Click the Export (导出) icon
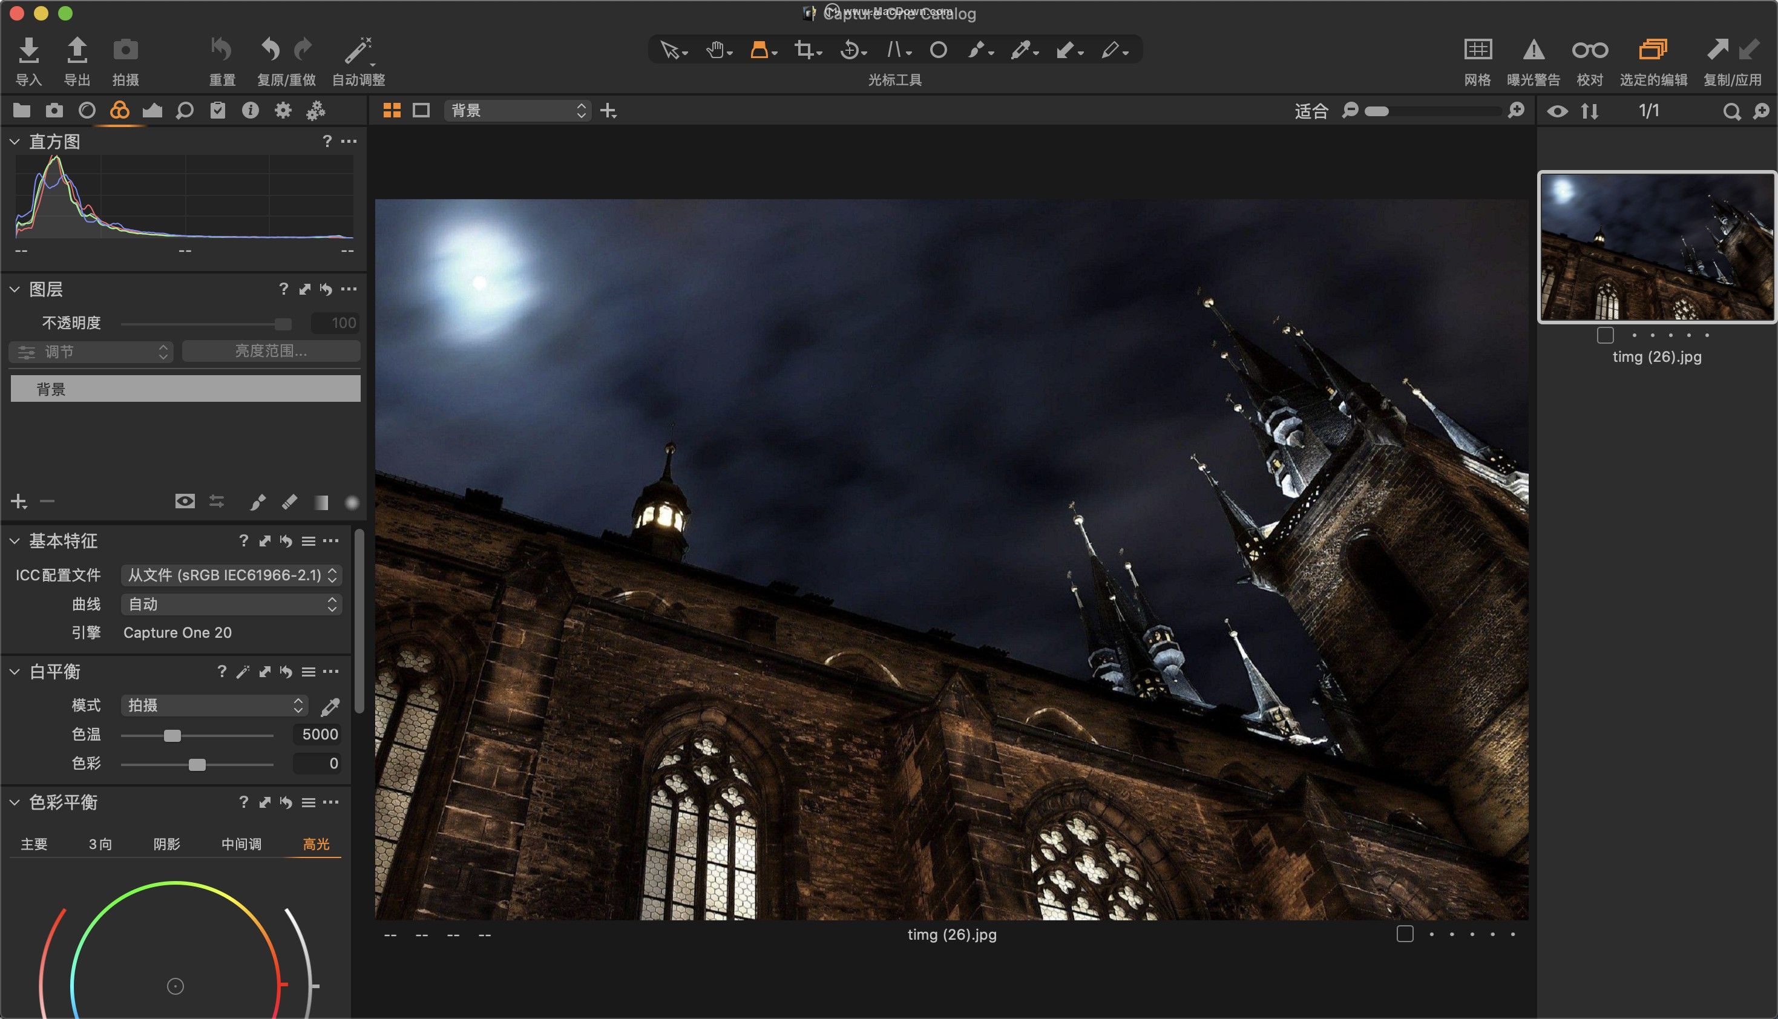This screenshot has width=1778, height=1019. pos(77,50)
